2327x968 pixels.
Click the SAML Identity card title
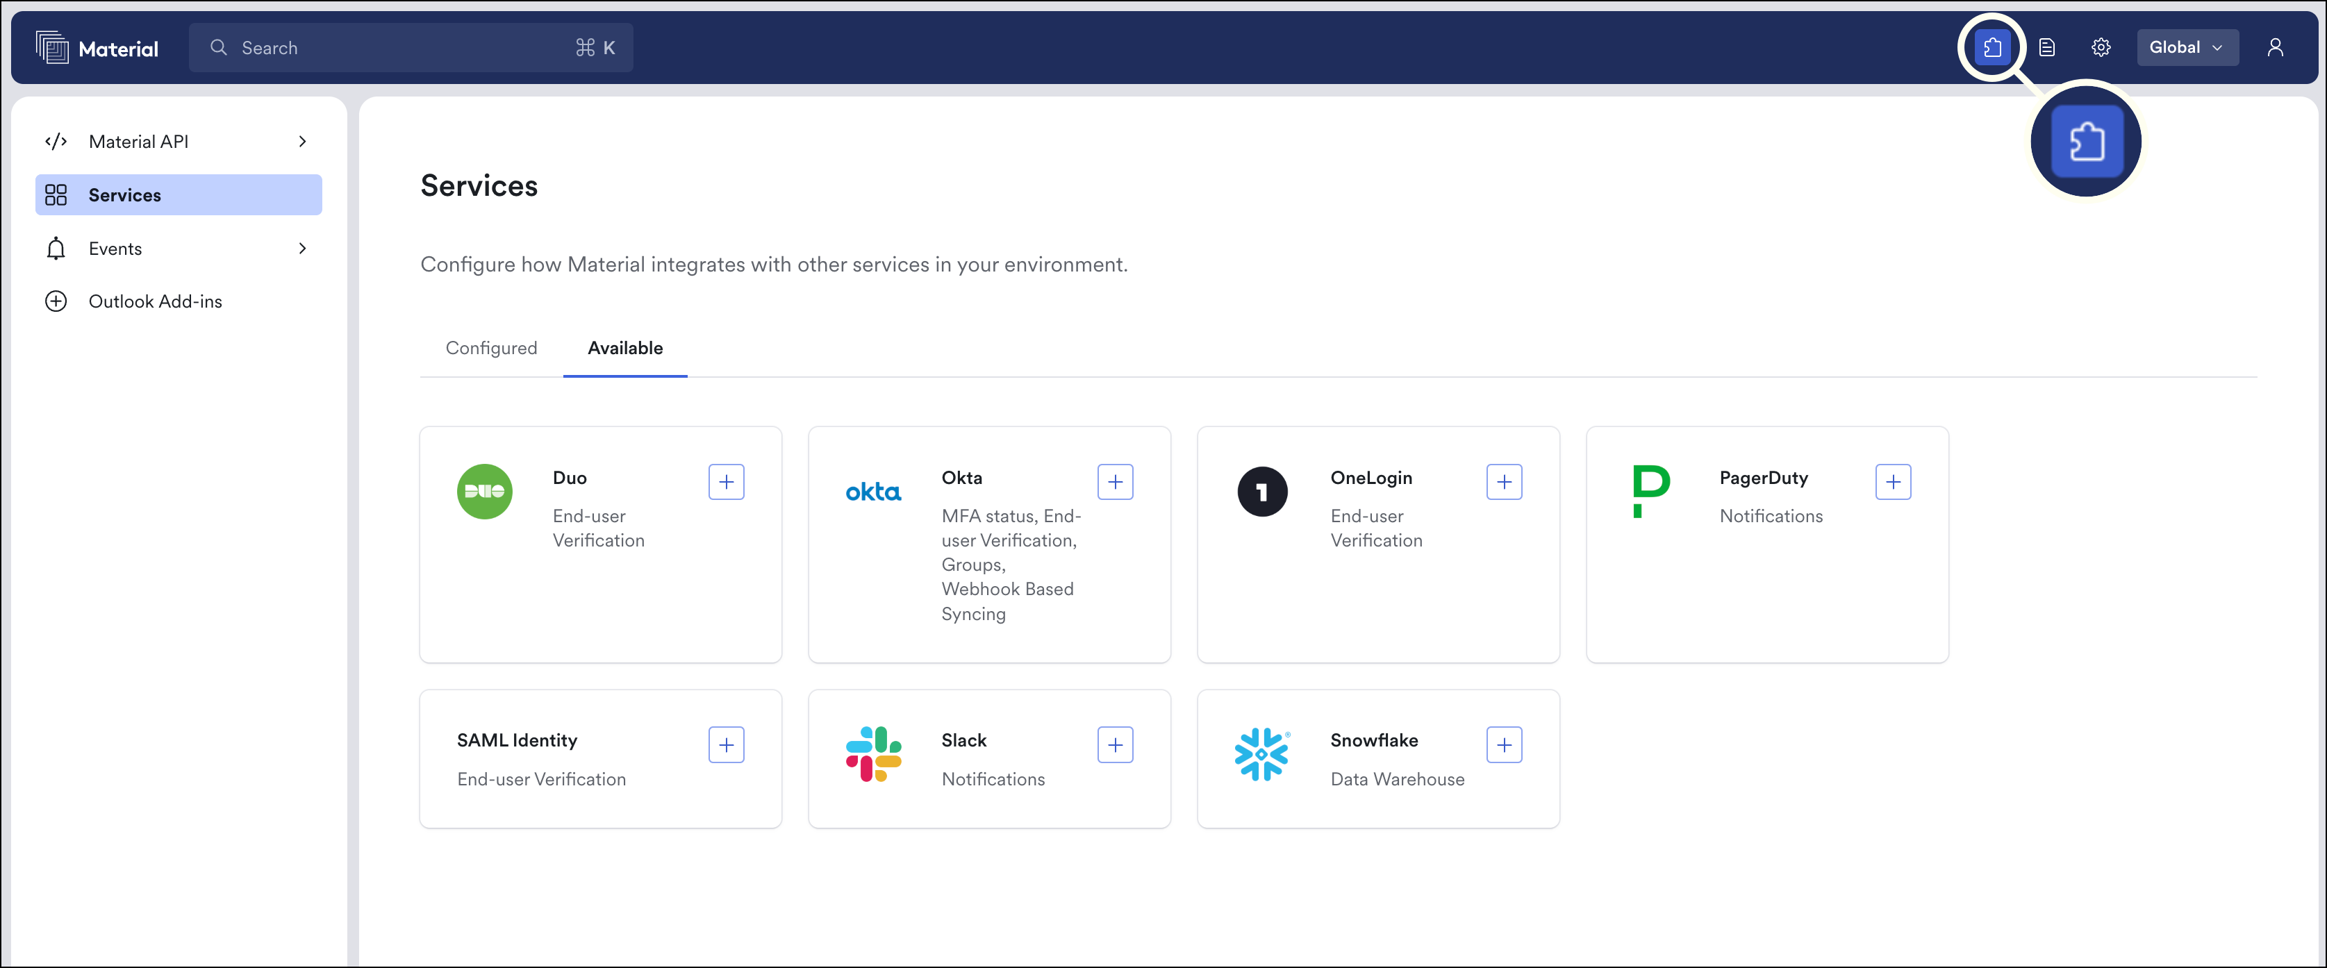tap(517, 742)
